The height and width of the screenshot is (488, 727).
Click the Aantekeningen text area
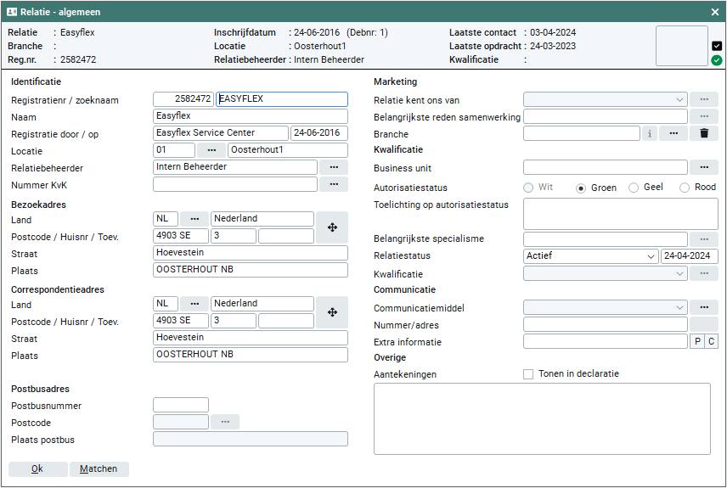542,418
